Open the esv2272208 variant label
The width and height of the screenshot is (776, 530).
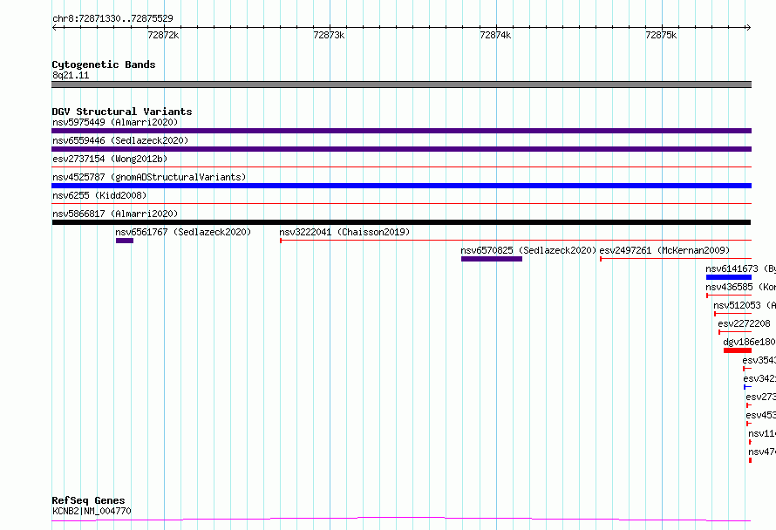(744, 323)
